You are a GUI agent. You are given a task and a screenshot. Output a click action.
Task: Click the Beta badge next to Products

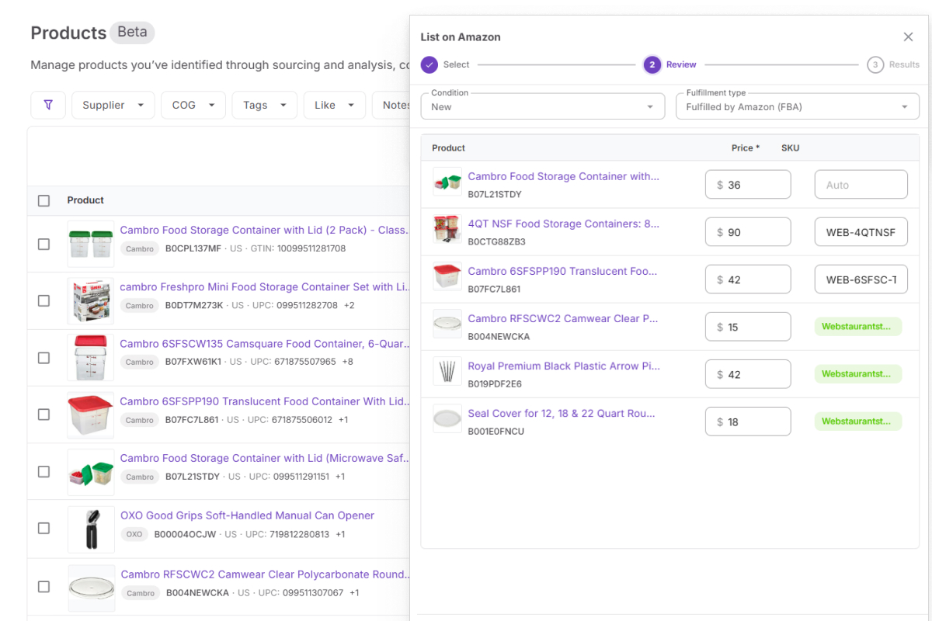tap(131, 32)
